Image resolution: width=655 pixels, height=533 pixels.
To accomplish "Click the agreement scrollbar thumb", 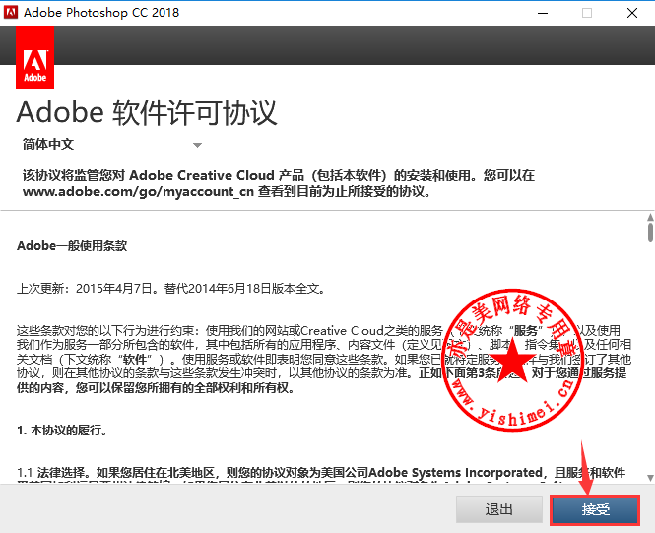I will (x=650, y=233).
